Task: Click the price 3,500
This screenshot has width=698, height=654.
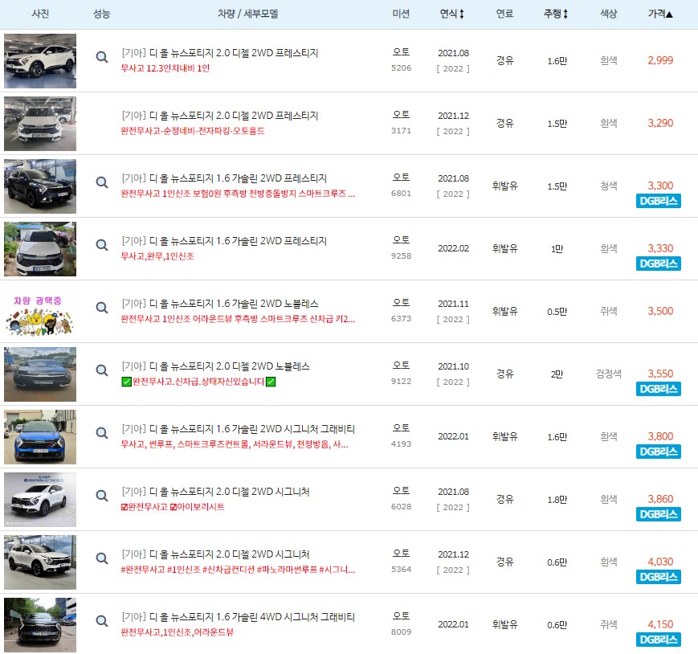Action: pos(660,311)
